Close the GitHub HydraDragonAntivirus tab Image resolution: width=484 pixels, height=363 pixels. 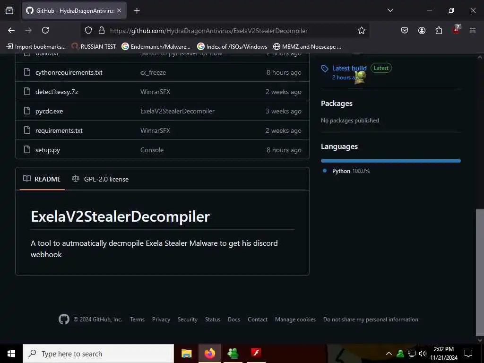[x=119, y=10]
